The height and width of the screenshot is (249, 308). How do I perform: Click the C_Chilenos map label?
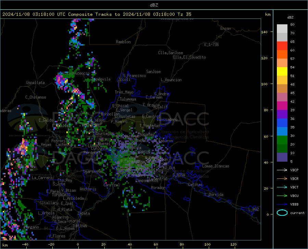[36, 97]
